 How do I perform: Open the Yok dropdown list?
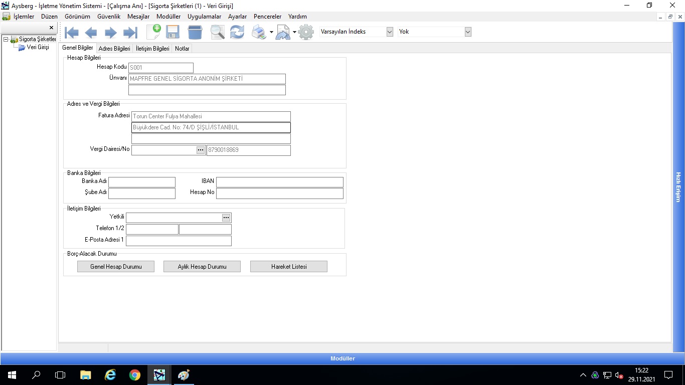(468, 32)
